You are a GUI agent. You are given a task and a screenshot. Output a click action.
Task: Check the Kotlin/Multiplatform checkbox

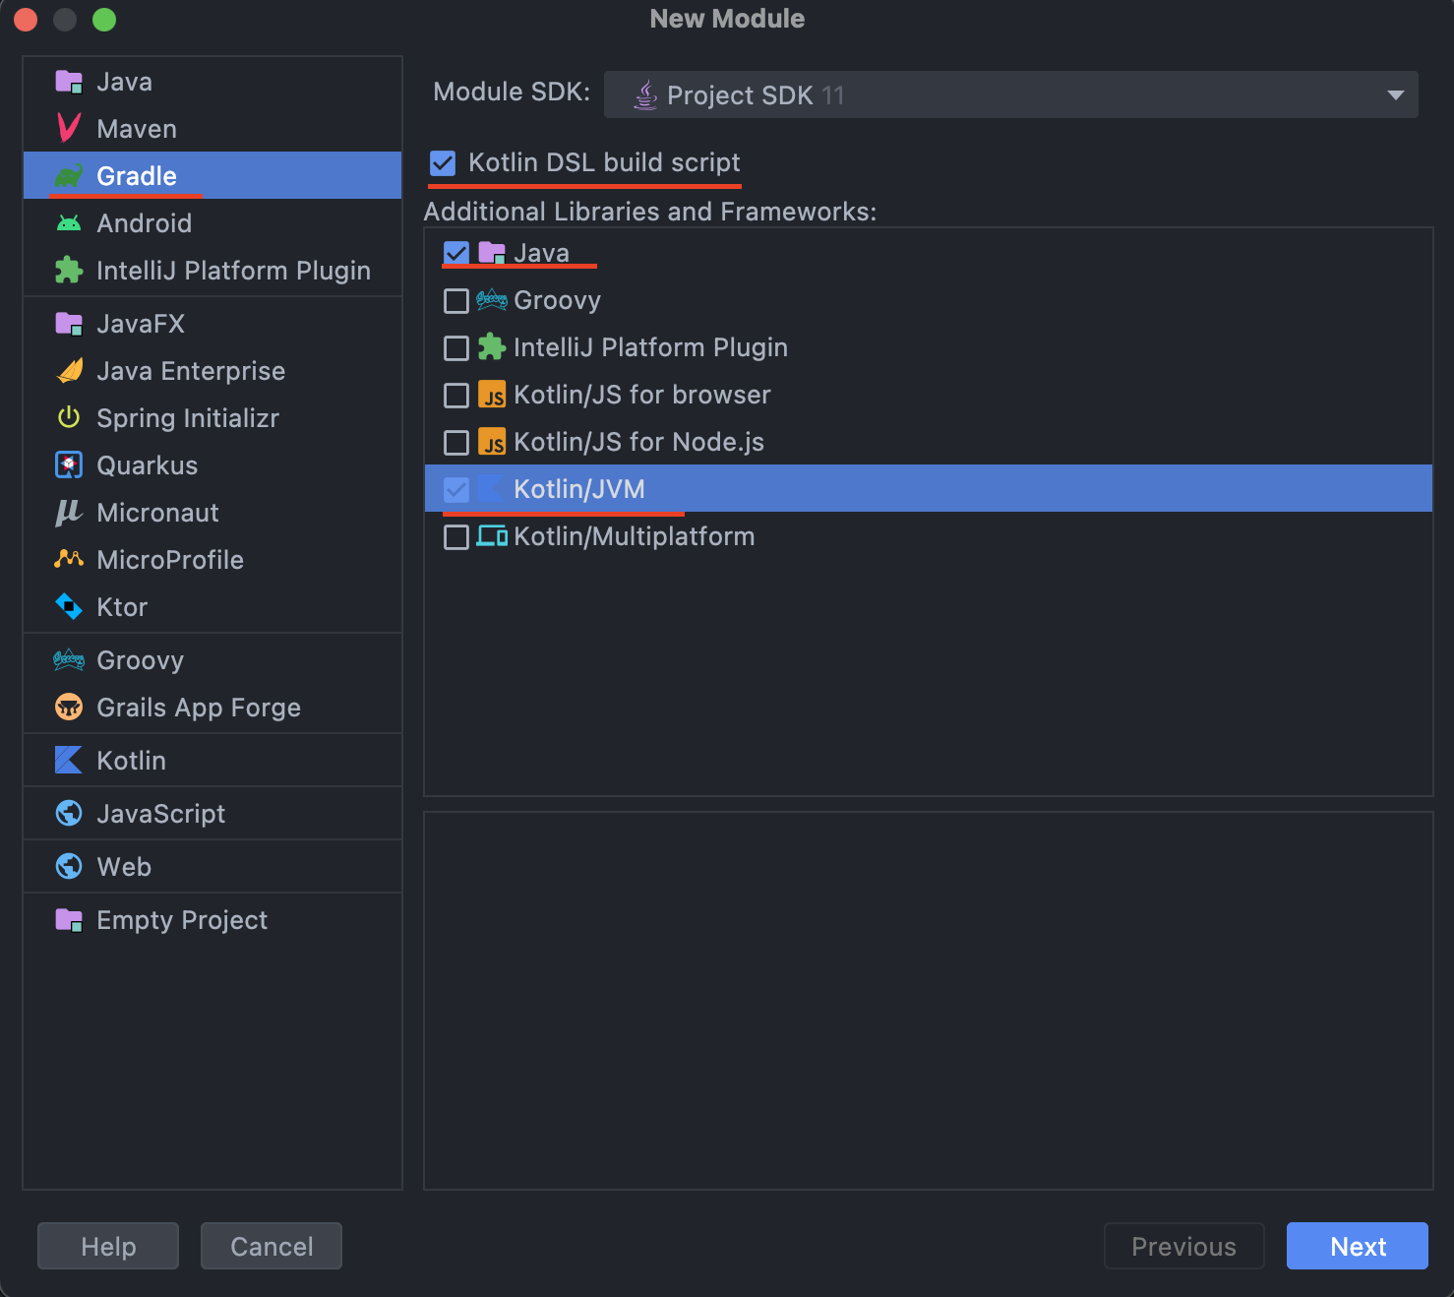(456, 536)
